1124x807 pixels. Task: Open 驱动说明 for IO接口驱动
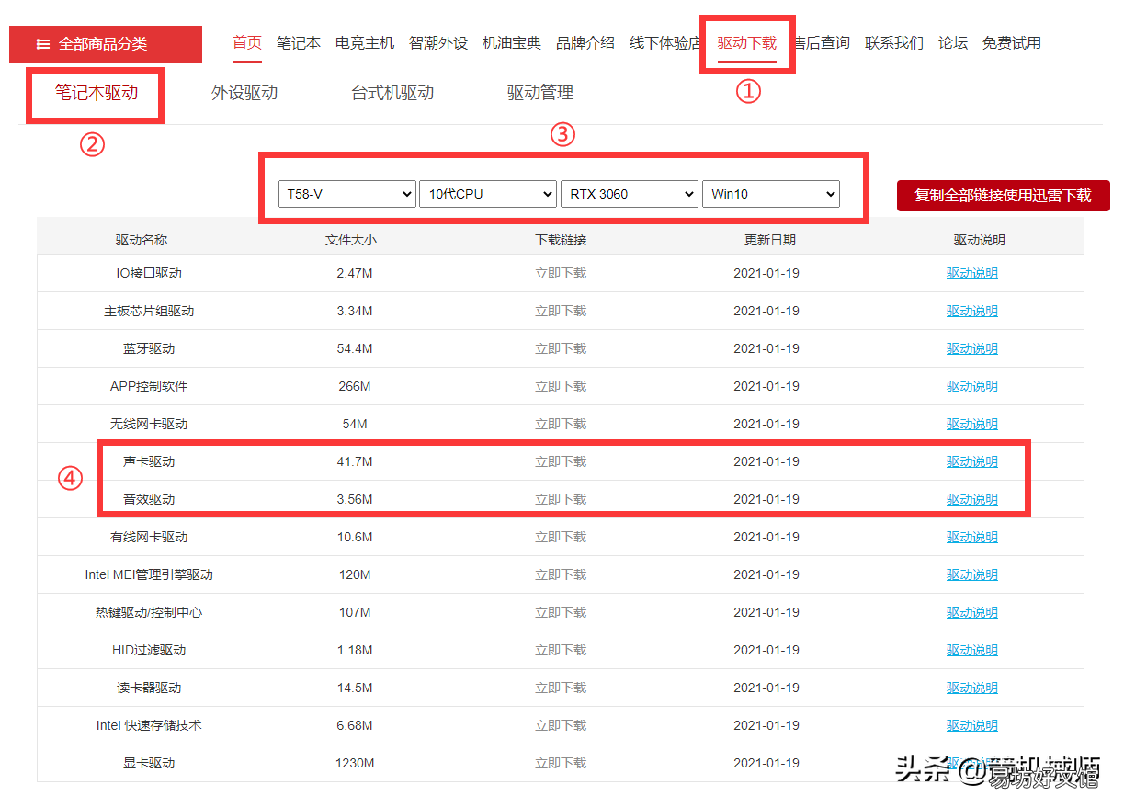point(972,273)
